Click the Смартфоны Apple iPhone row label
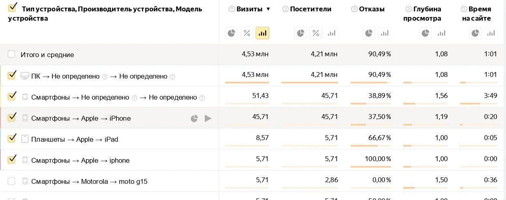The image size is (506, 200). 81,119
